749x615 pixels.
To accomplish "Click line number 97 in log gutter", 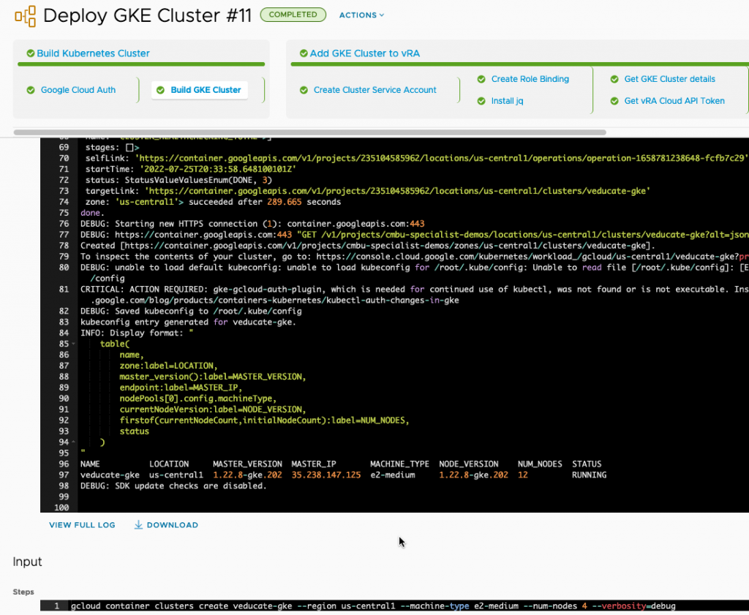I will pos(64,475).
